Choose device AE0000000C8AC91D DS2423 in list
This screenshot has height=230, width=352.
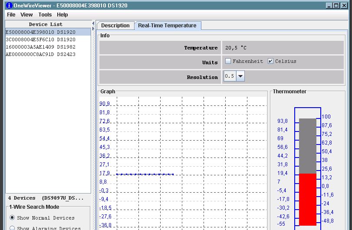[40, 54]
